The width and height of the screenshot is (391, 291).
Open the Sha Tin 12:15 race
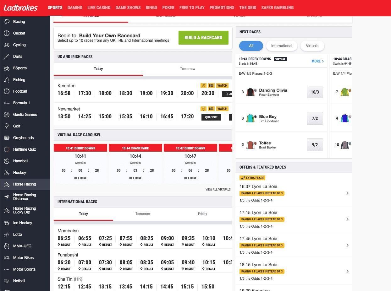tap(64, 287)
